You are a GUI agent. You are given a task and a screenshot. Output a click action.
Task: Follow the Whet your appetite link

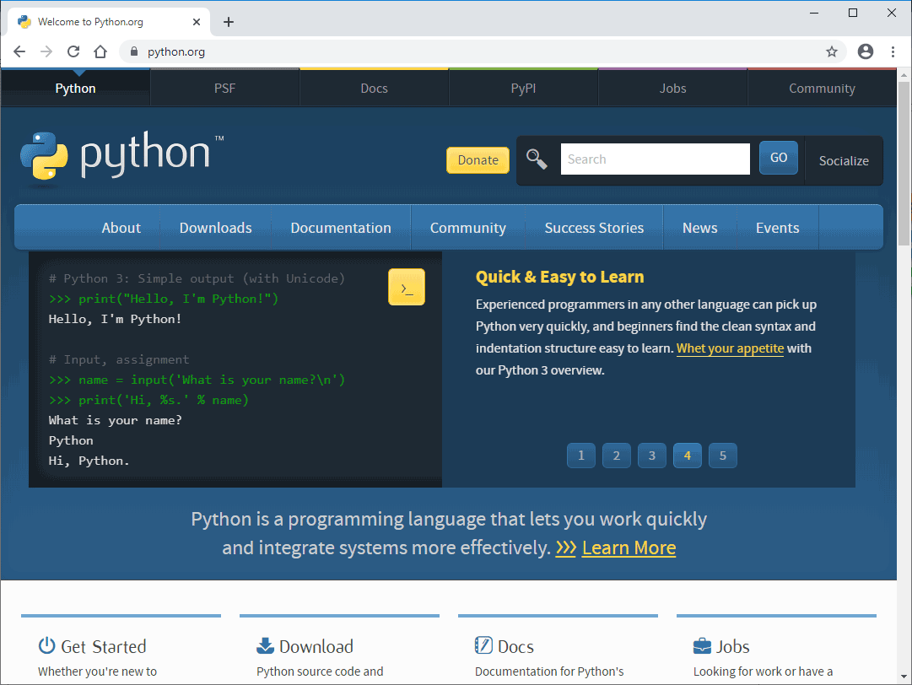tap(730, 348)
